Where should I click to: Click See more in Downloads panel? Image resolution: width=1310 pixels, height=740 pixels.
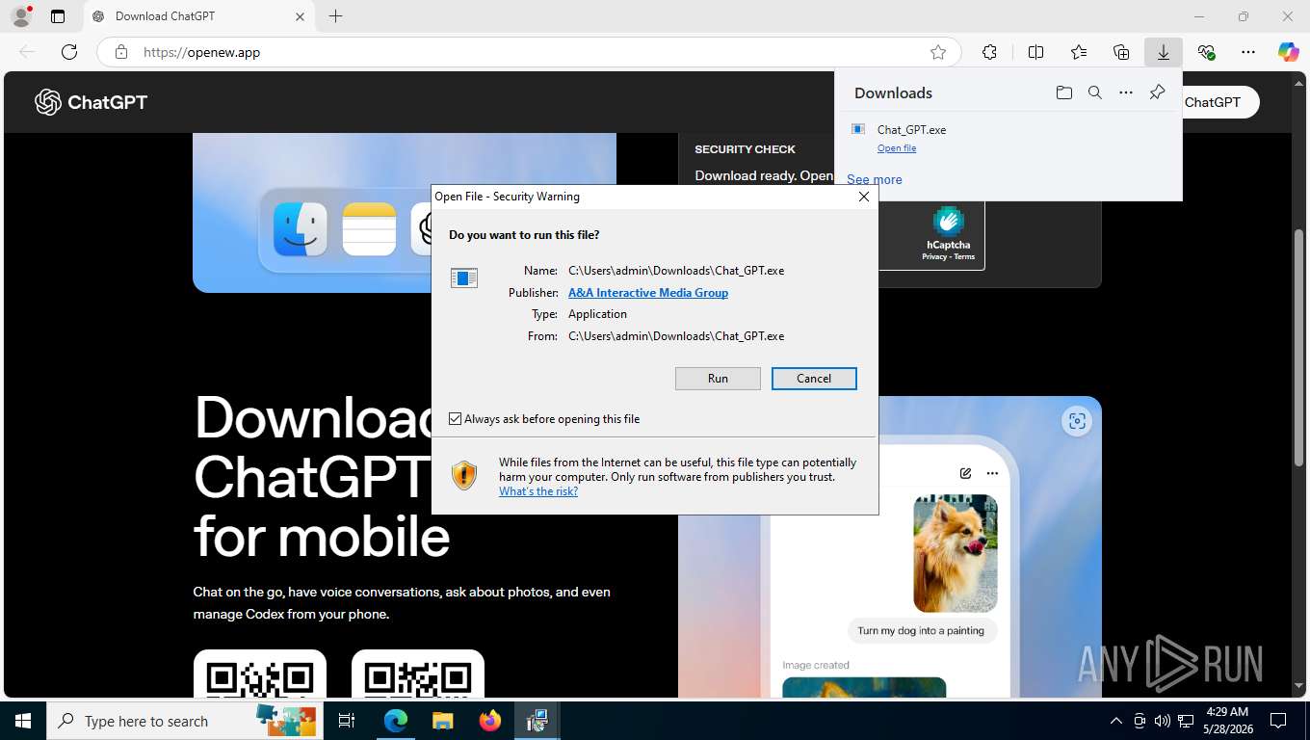point(875,179)
